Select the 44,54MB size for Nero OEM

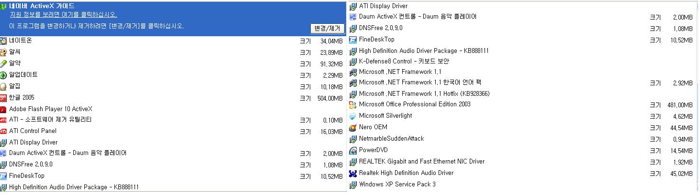click(x=682, y=128)
